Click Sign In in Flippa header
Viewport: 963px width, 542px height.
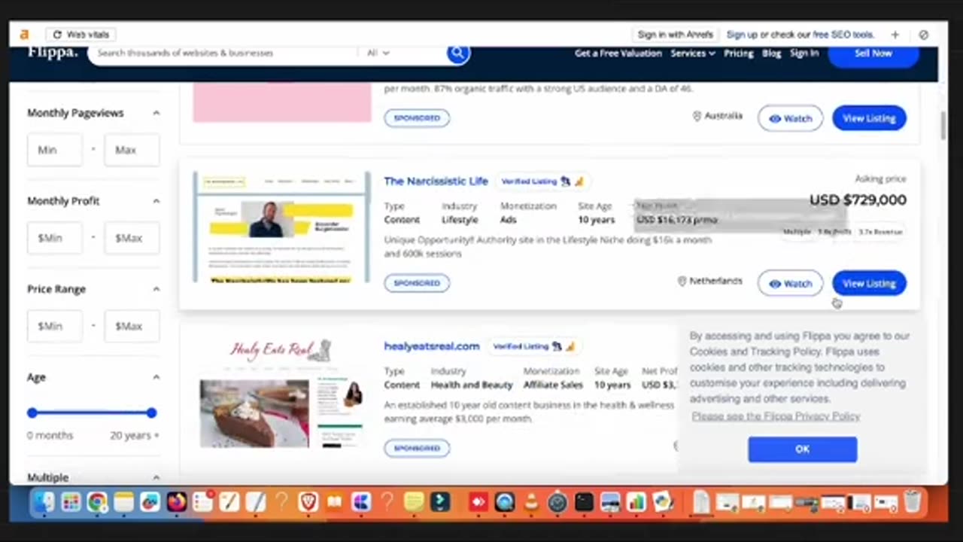point(804,53)
